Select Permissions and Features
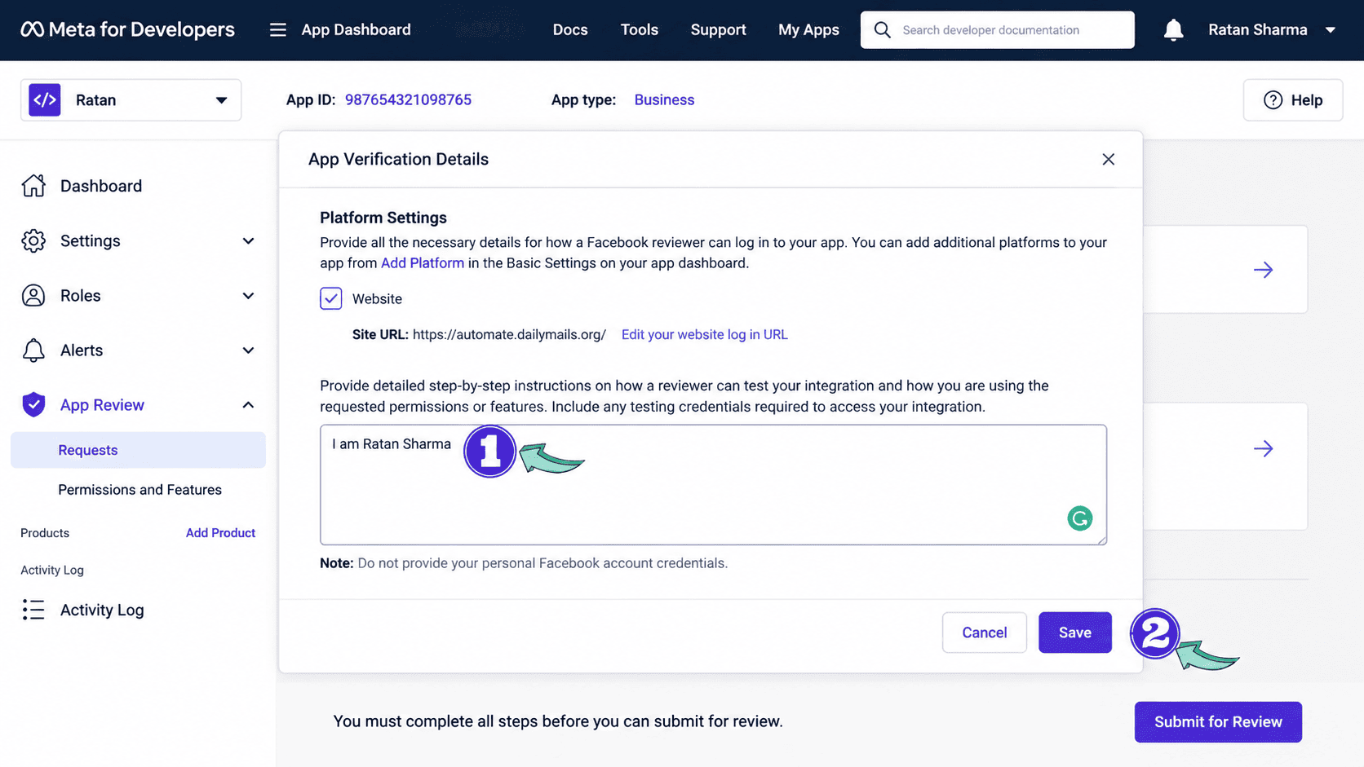 tap(139, 490)
